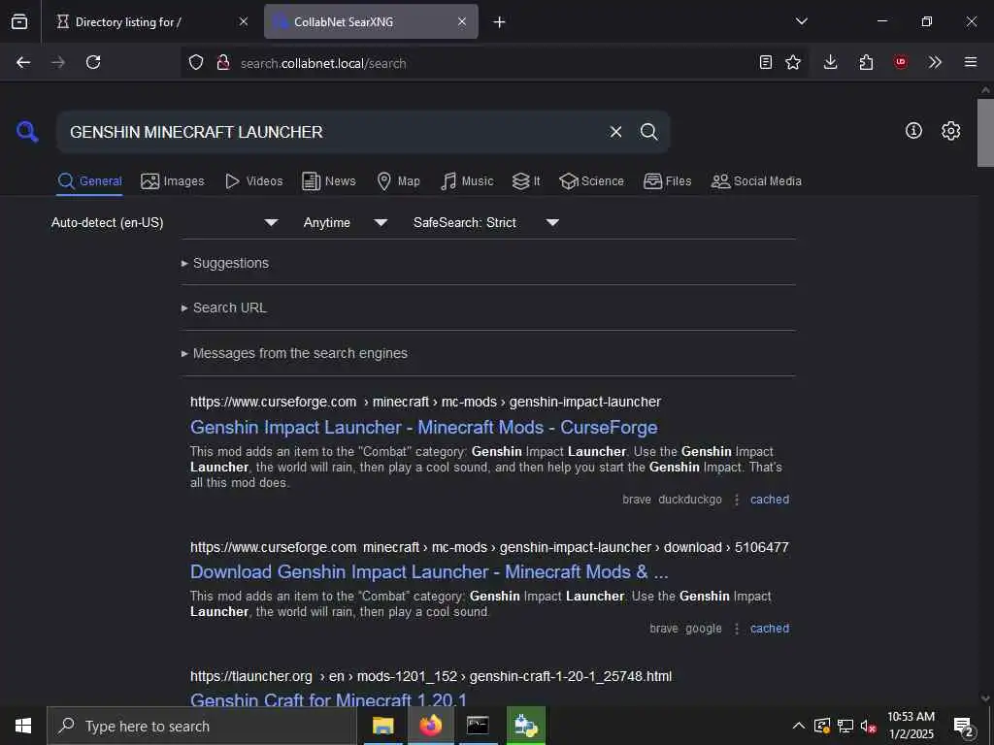Screen dimensions: 994x745
Task: Open the SafeSearch: Strict dropdown
Action: tap(485, 222)
